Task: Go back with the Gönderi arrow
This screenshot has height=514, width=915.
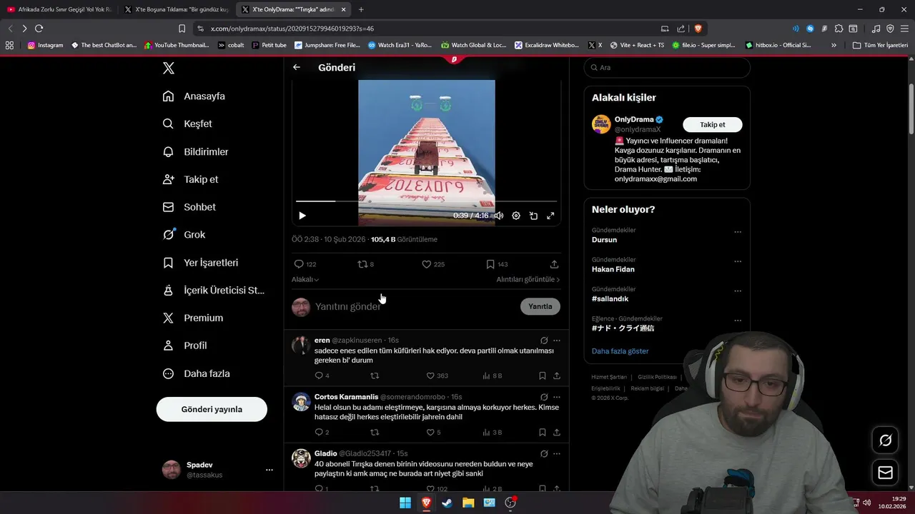Action: (297, 67)
